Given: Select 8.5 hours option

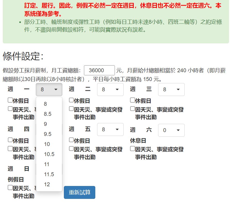Looking at the screenshot, I should point(49,114).
